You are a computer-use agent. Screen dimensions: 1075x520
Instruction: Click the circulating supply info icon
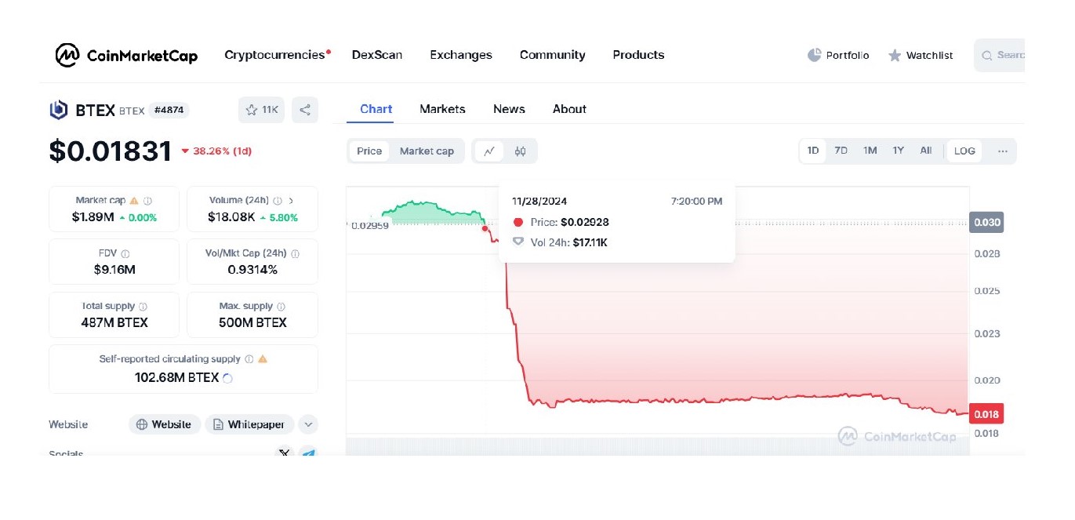coord(249,359)
